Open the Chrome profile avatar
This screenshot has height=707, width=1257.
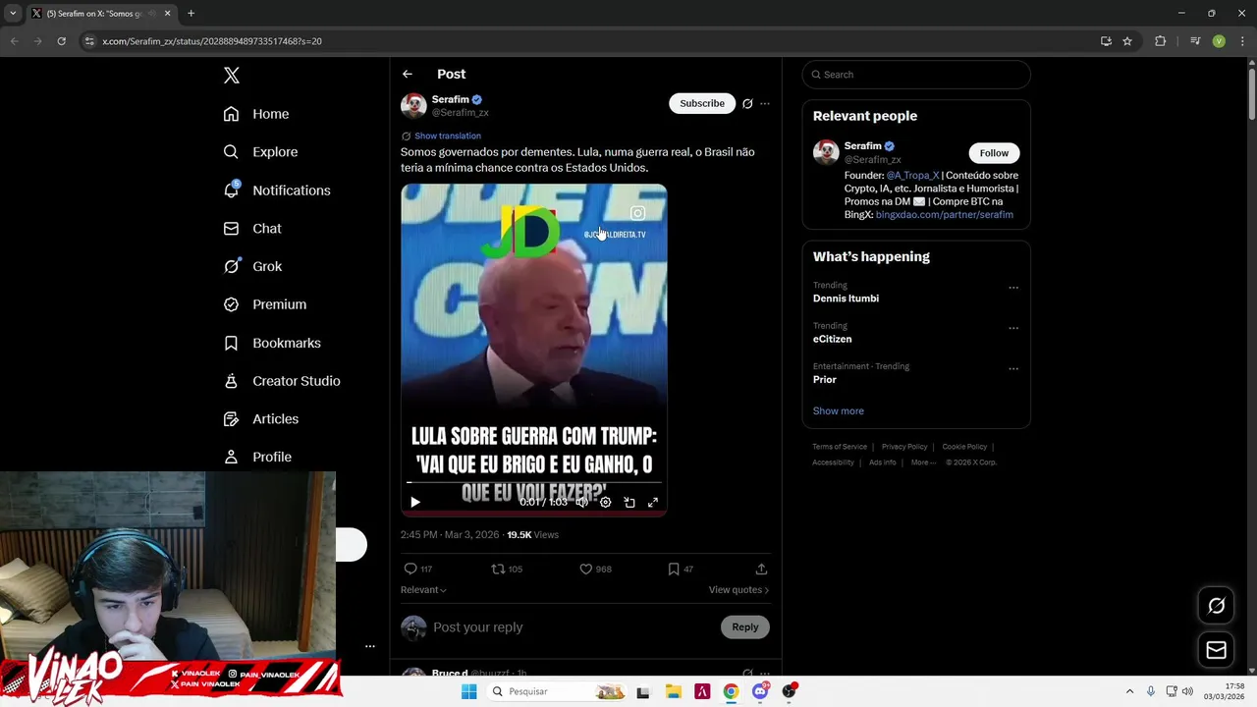click(1219, 41)
